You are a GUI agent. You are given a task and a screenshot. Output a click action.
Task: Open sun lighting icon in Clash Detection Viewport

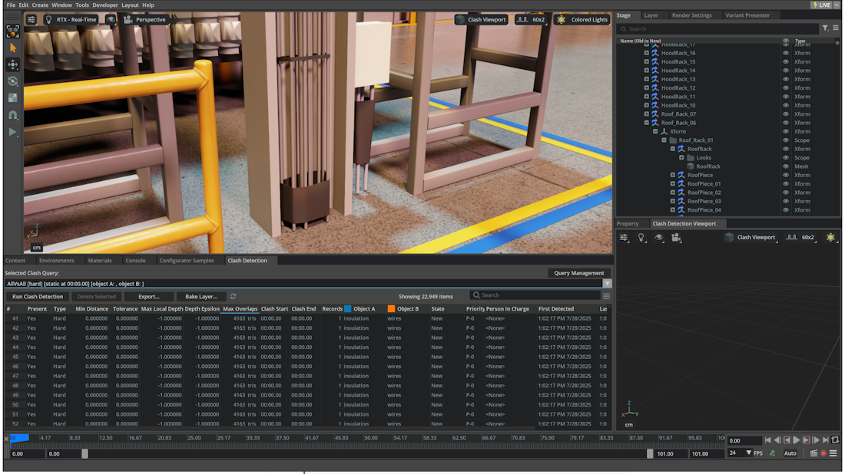click(x=830, y=237)
